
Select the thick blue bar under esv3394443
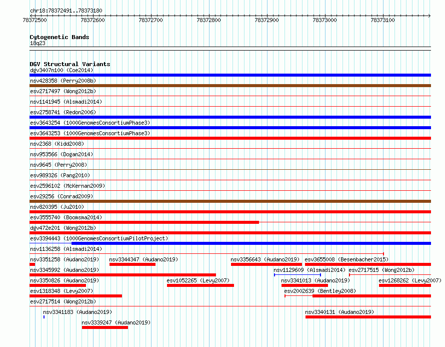click(x=251, y=243)
